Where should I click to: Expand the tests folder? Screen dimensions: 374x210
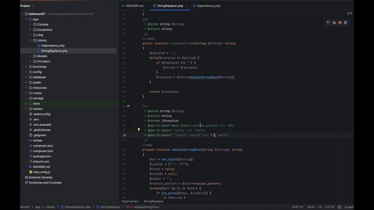pyautogui.click(x=26, y=103)
